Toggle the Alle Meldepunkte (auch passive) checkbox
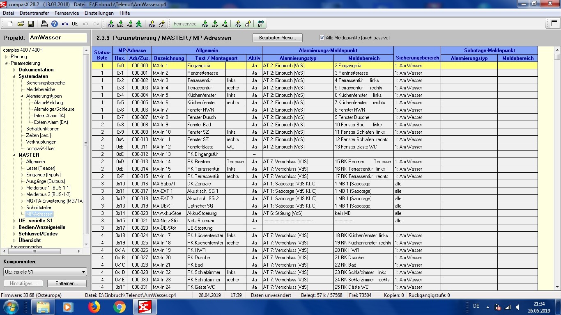Screen dimensions: 561x315 (x=322, y=38)
